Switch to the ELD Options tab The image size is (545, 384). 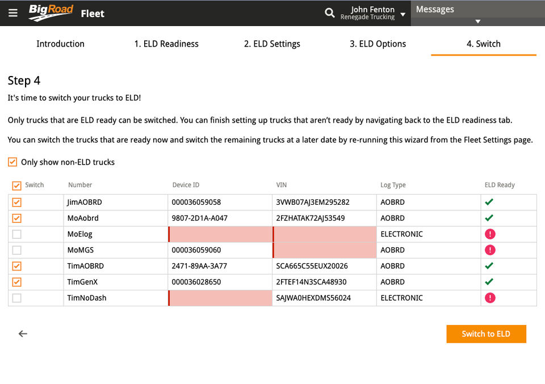pyautogui.click(x=378, y=44)
